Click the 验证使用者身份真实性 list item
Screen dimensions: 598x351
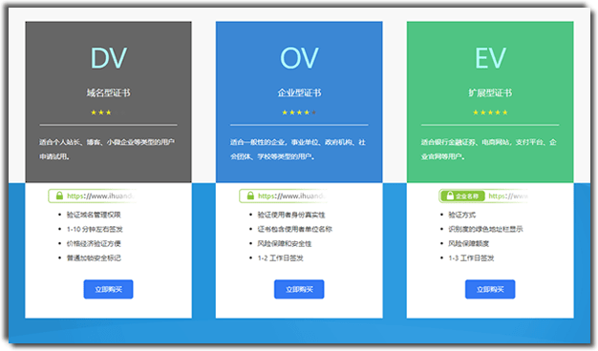(291, 215)
